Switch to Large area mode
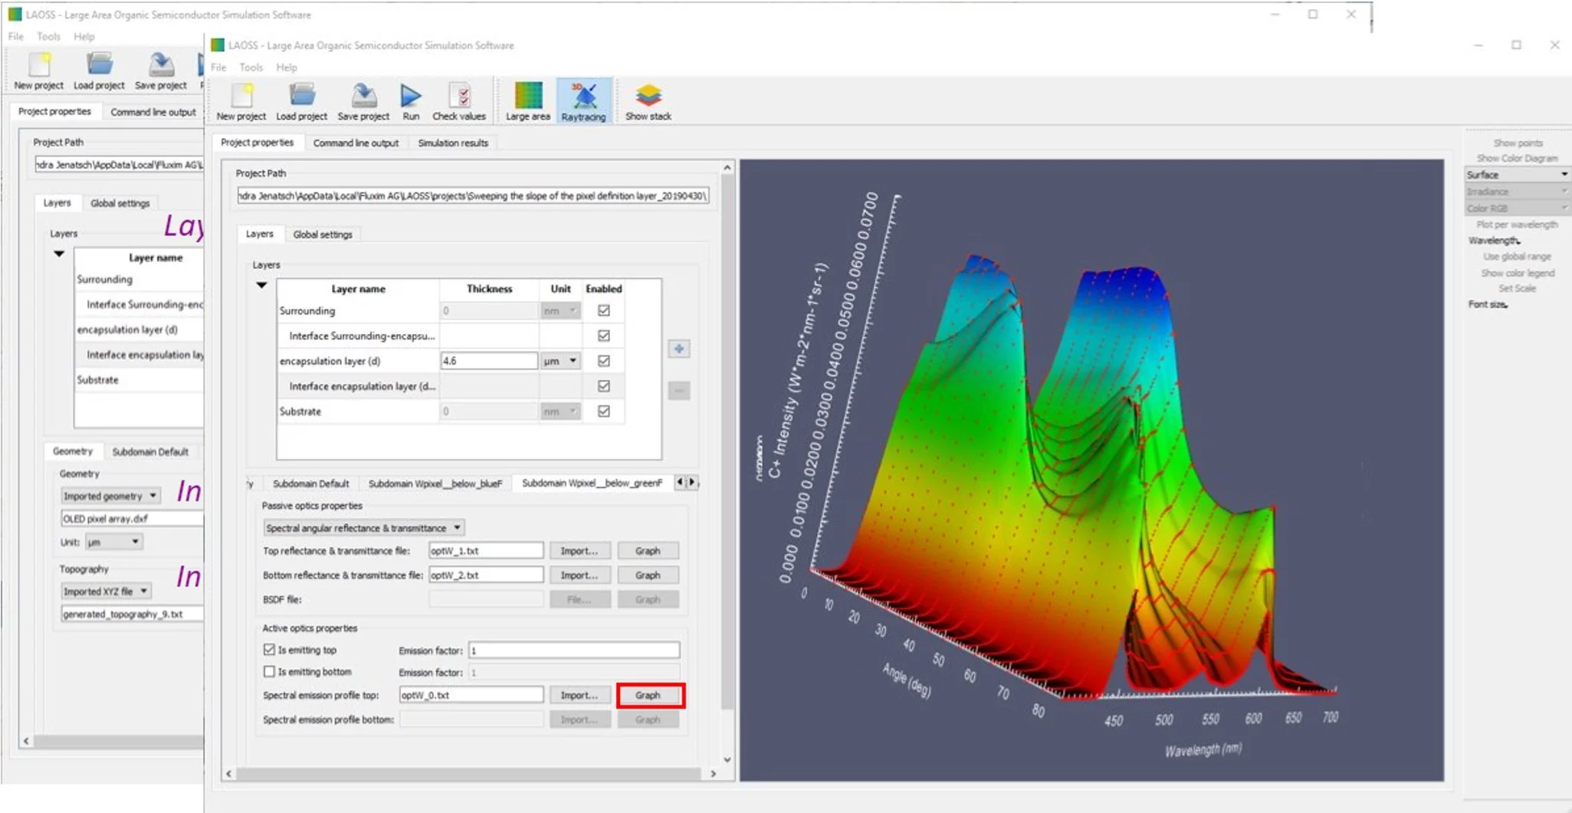 point(527,100)
